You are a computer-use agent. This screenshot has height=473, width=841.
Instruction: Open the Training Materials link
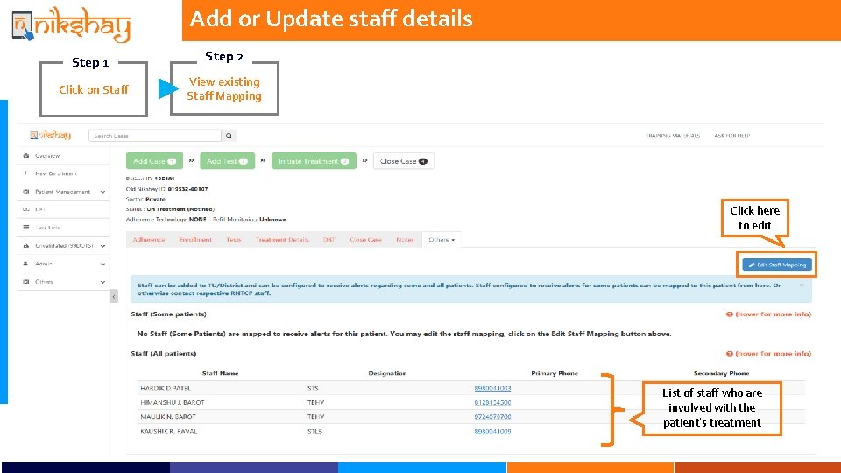tap(673, 136)
